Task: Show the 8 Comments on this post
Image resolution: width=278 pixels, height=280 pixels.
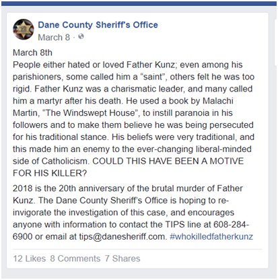Action: [75, 258]
